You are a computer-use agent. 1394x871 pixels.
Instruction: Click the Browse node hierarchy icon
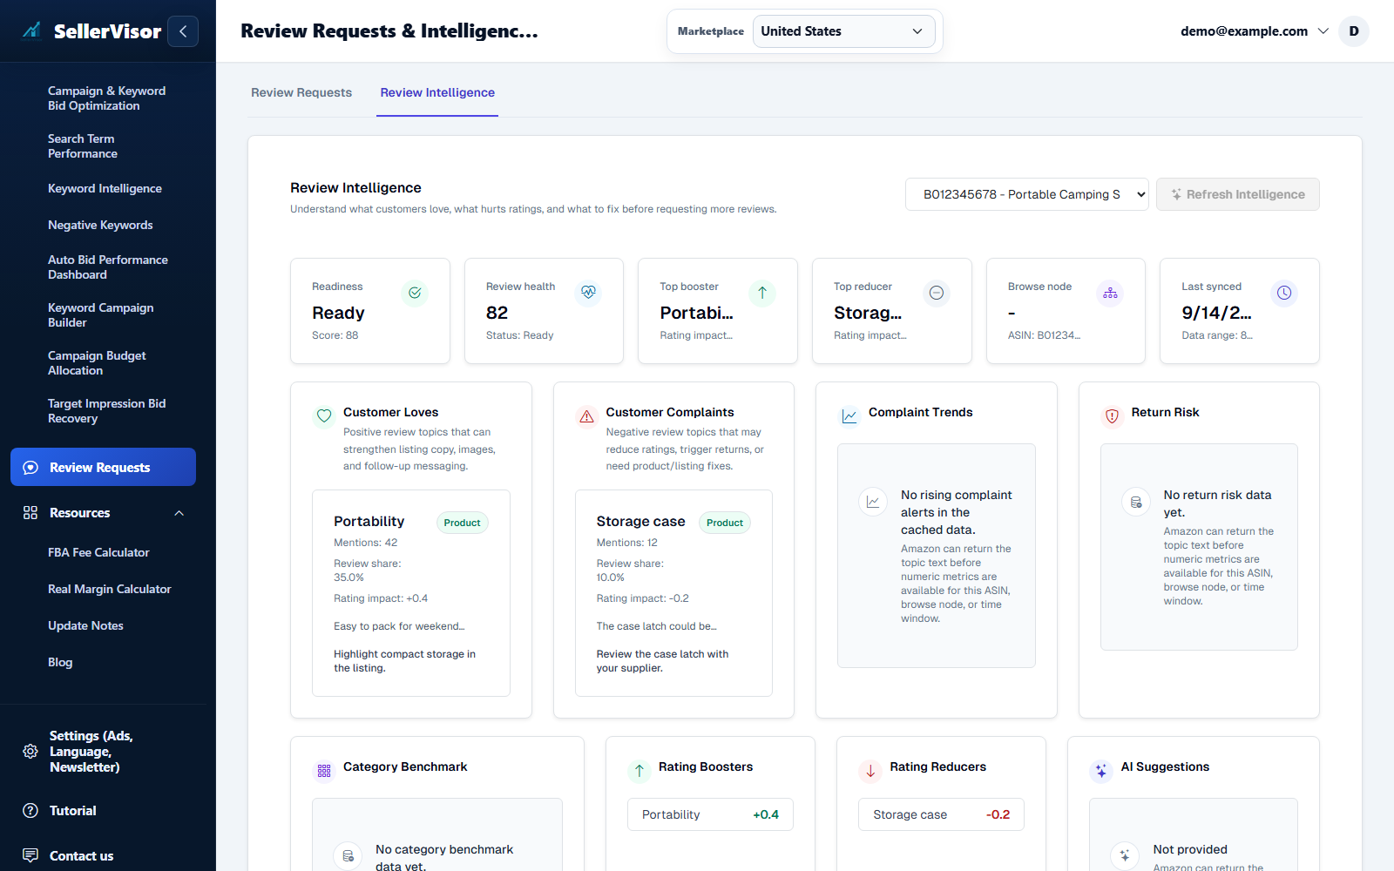click(1110, 293)
